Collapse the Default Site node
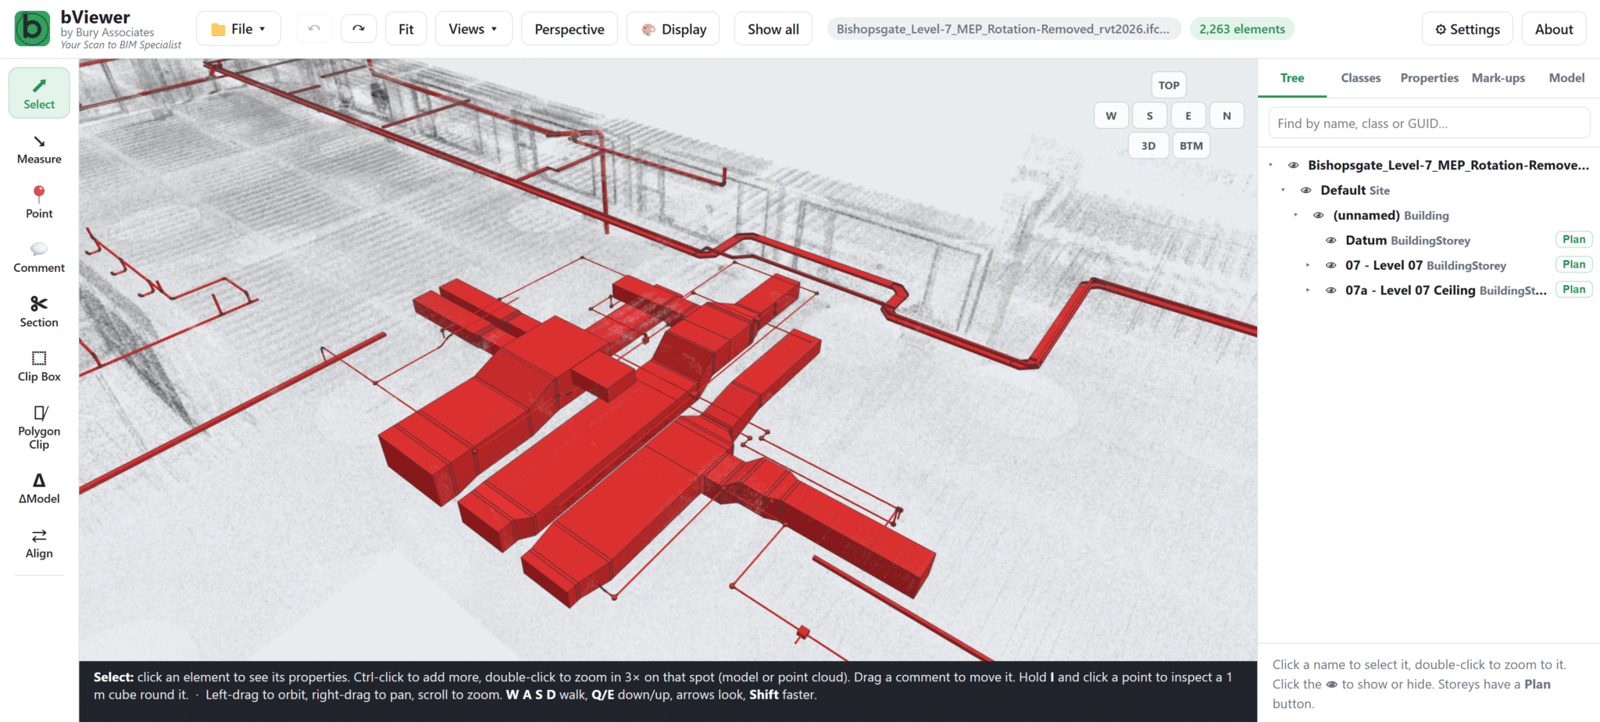 (1283, 191)
